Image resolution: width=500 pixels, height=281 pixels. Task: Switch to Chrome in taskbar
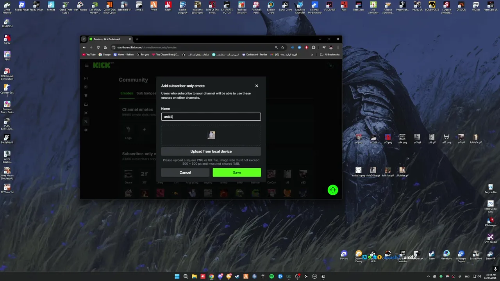click(x=211, y=276)
